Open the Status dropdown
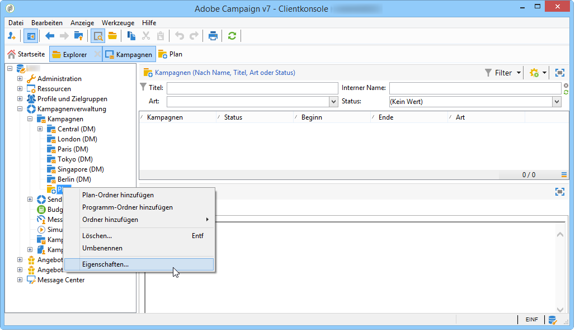 pos(557,102)
